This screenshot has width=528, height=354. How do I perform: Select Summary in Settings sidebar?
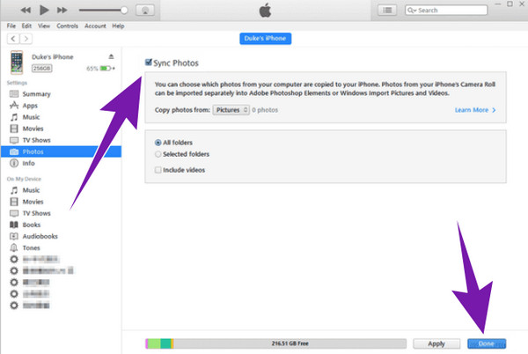click(61, 94)
